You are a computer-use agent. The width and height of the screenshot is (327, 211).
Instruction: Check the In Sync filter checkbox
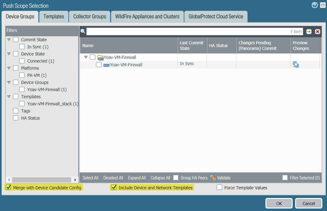coord(22,47)
